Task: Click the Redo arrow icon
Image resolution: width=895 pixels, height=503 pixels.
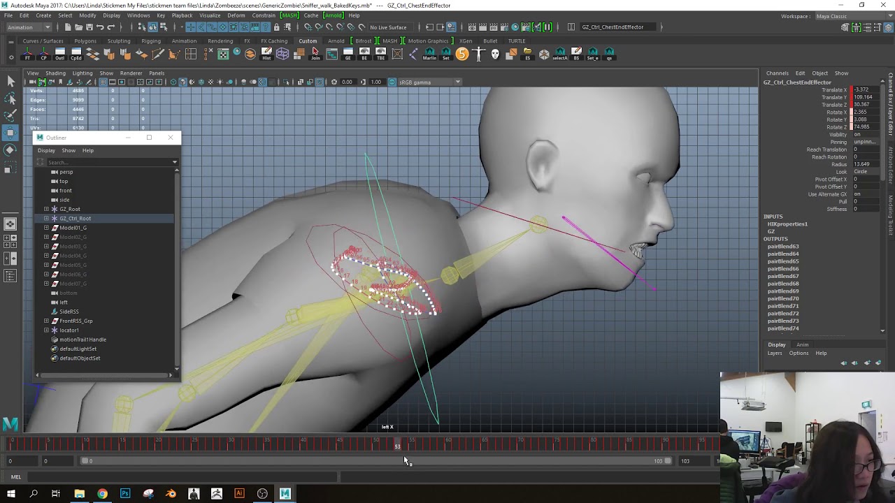Action: click(111, 27)
